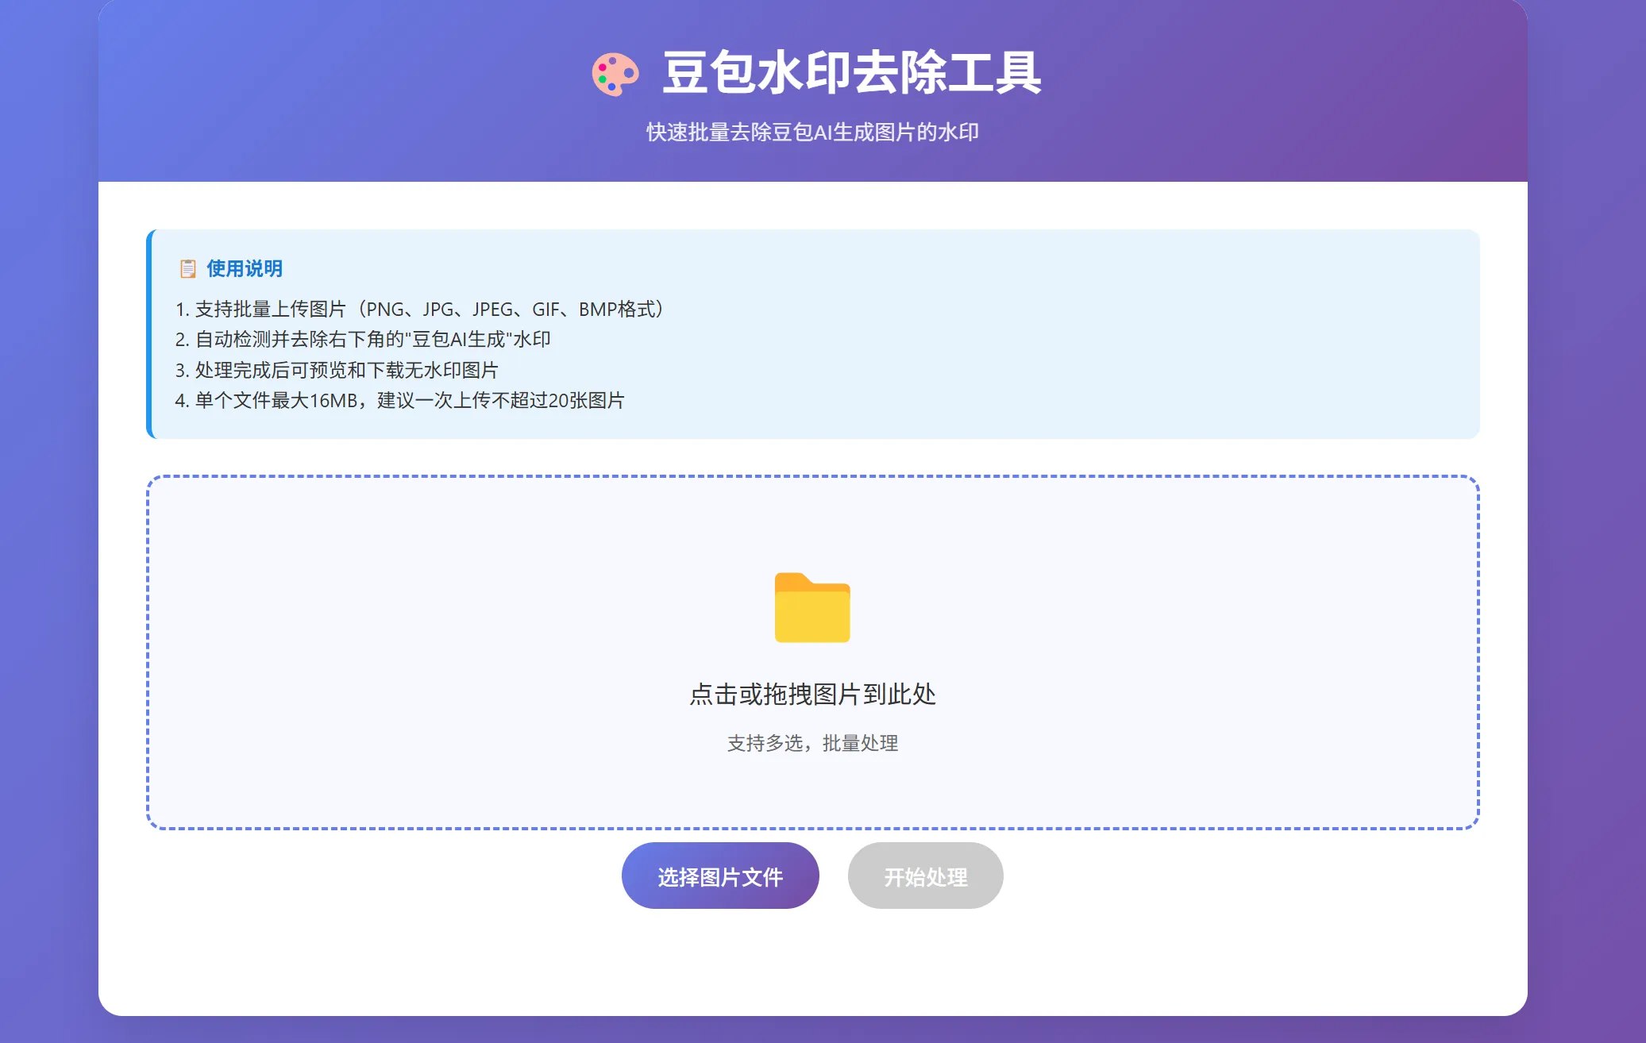
Task: Click instruction line 3 about preview and download
Action: point(337,371)
